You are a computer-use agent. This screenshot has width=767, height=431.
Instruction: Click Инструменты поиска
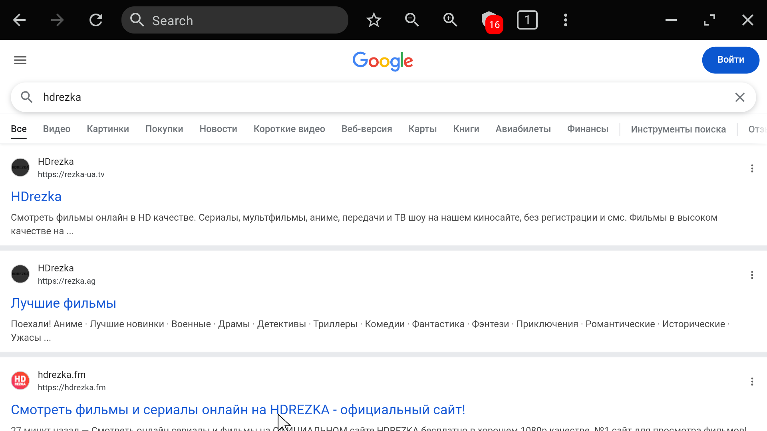pyautogui.click(x=678, y=130)
